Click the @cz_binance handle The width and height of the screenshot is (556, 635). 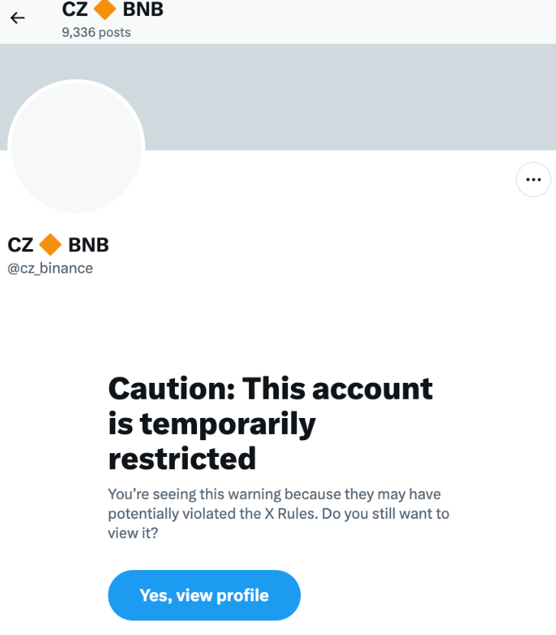50,268
